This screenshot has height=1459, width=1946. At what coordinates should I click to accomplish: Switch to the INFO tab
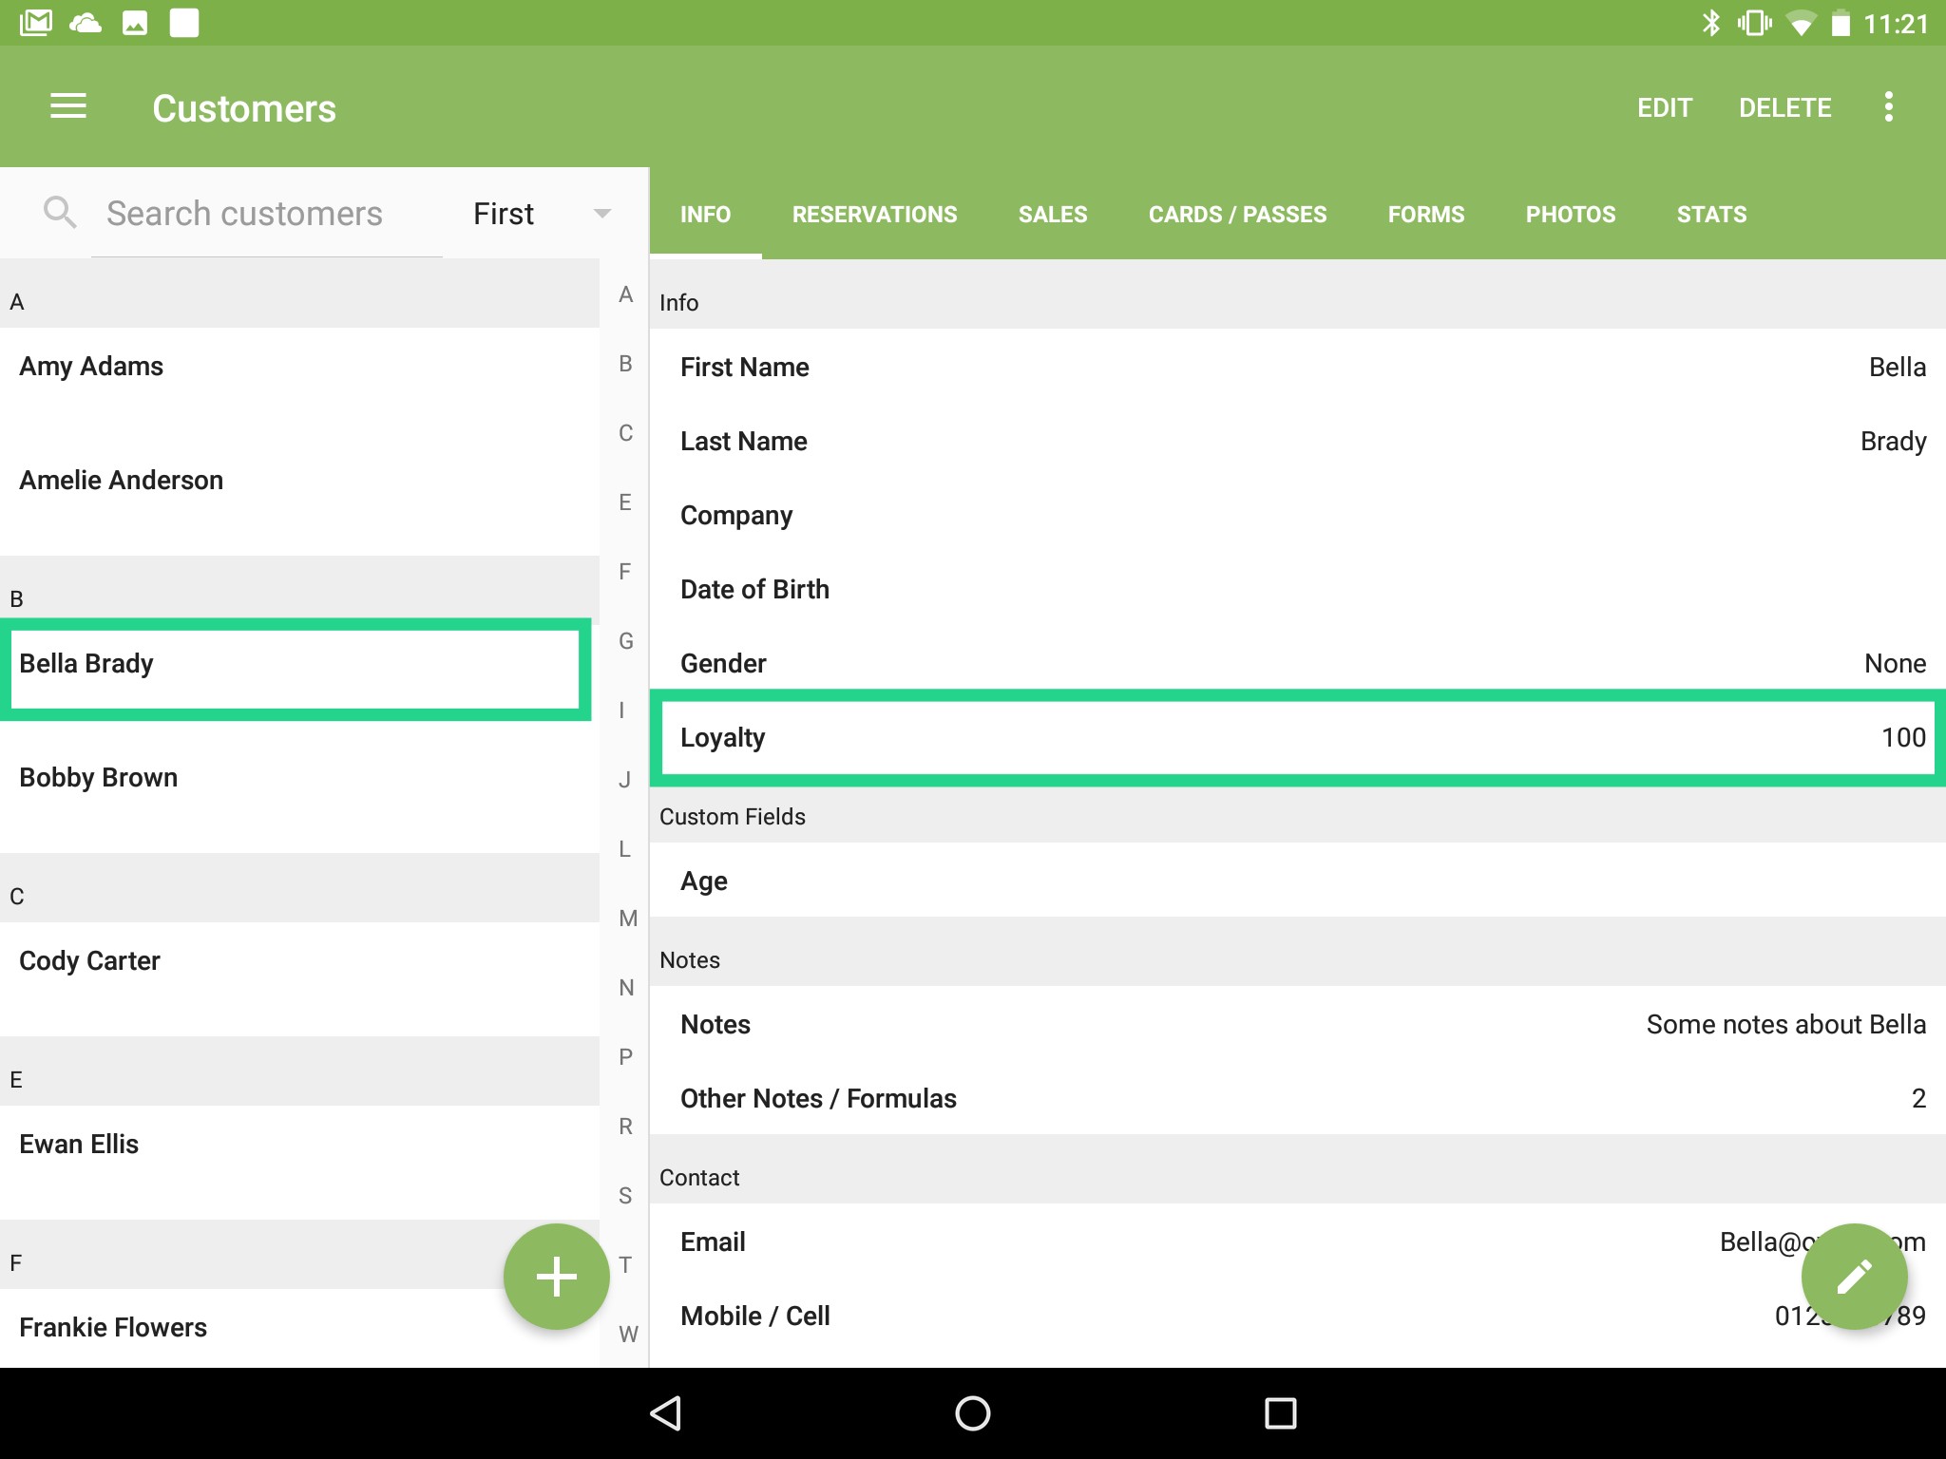tap(705, 215)
